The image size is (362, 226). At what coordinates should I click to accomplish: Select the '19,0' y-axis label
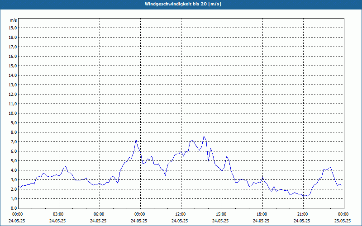(13, 28)
